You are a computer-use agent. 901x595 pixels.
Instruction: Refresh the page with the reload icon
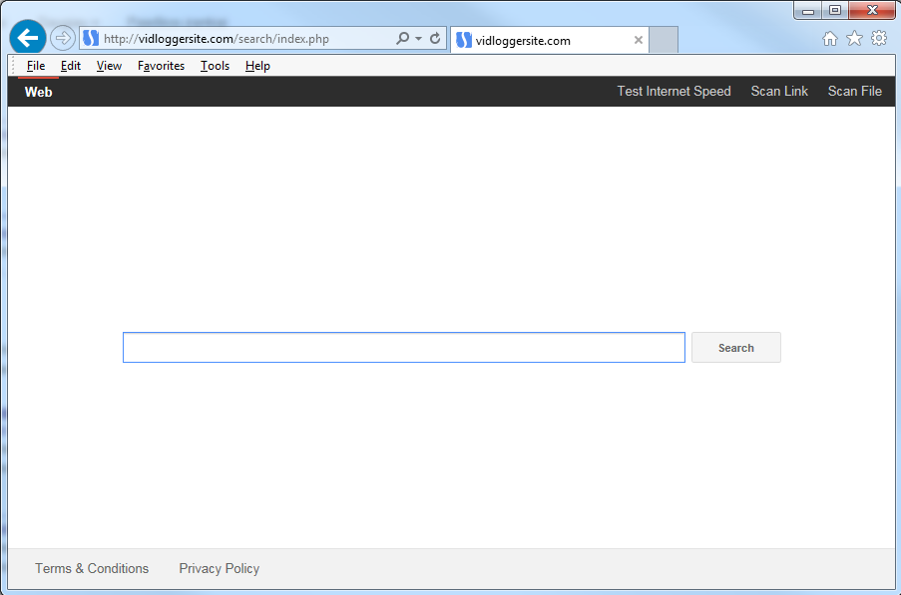[x=435, y=39]
